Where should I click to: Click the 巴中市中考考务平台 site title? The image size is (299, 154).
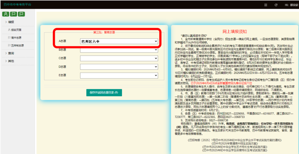[17, 5]
